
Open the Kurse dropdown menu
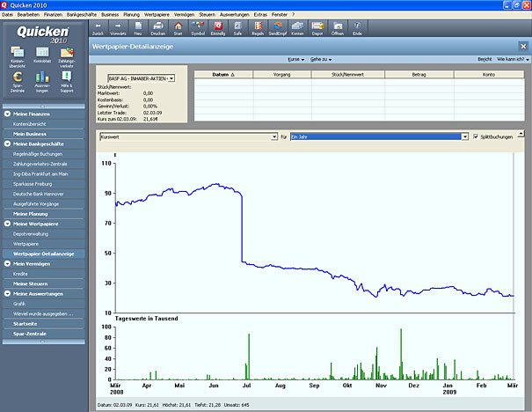295,58
